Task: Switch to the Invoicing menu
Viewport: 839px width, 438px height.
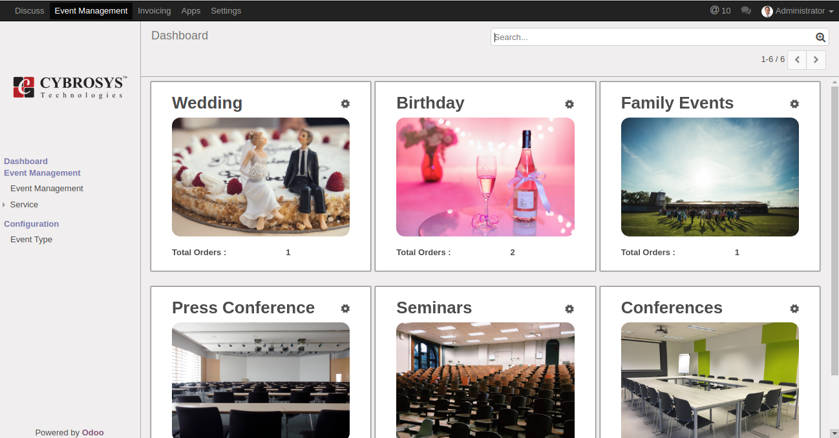Action: tap(154, 11)
